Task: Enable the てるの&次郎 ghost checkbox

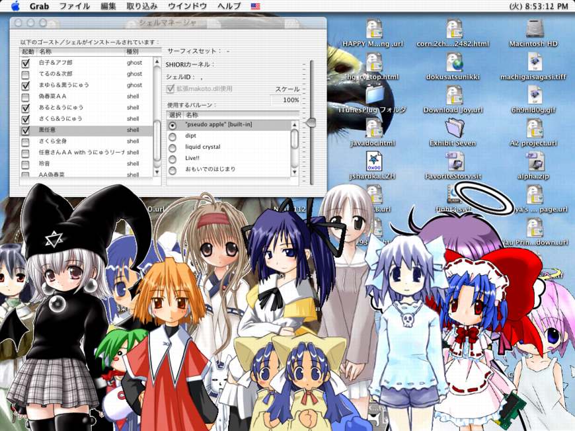Action: pyautogui.click(x=25, y=75)
